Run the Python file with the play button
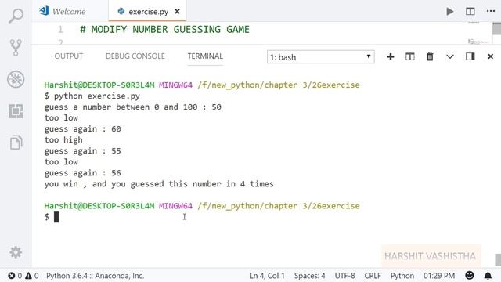This screenshot has width=501, height=282. pos(450,12)
